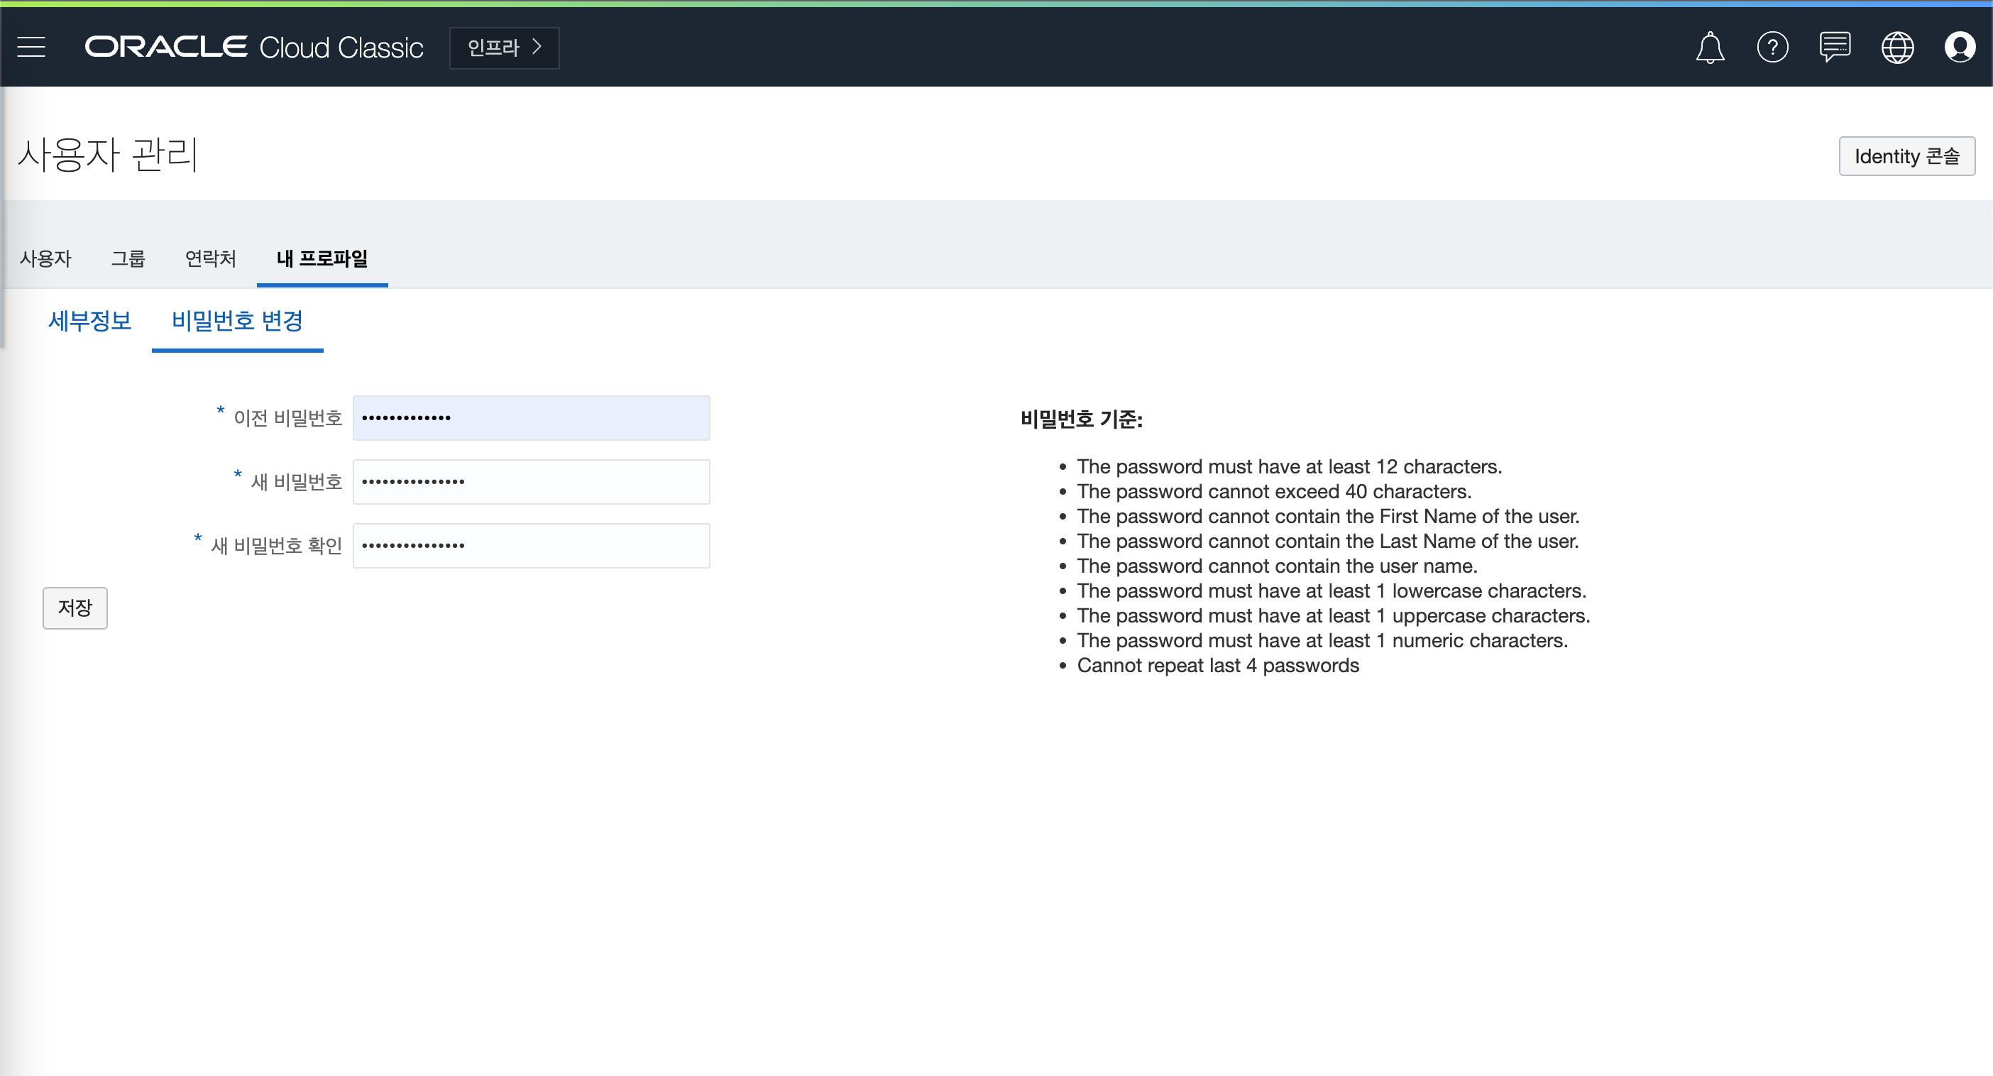Click "cannot contain the user name" rule
This screenshot has width=1993, height=1076.
click(1278, 566)
